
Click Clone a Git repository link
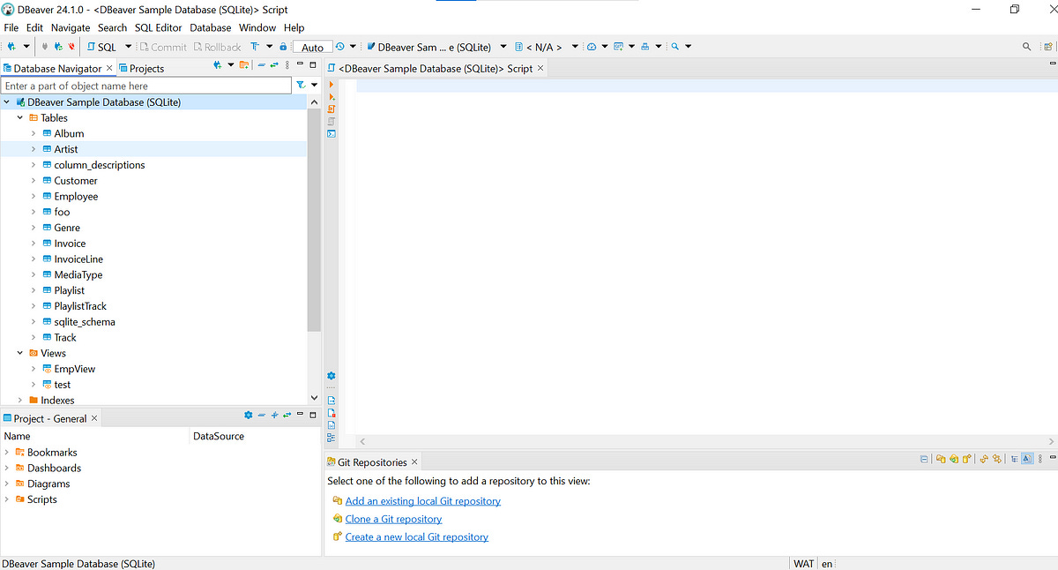point(393,519)
